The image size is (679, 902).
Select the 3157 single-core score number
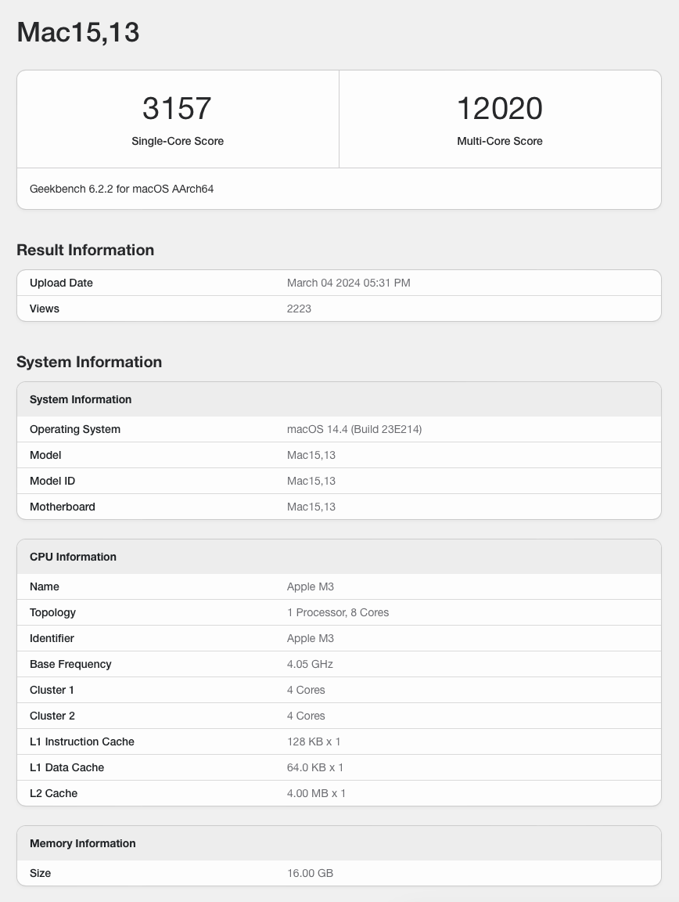[x=178, y=108]
